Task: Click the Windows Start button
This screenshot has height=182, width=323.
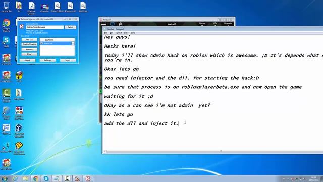Action: [5, 178]
